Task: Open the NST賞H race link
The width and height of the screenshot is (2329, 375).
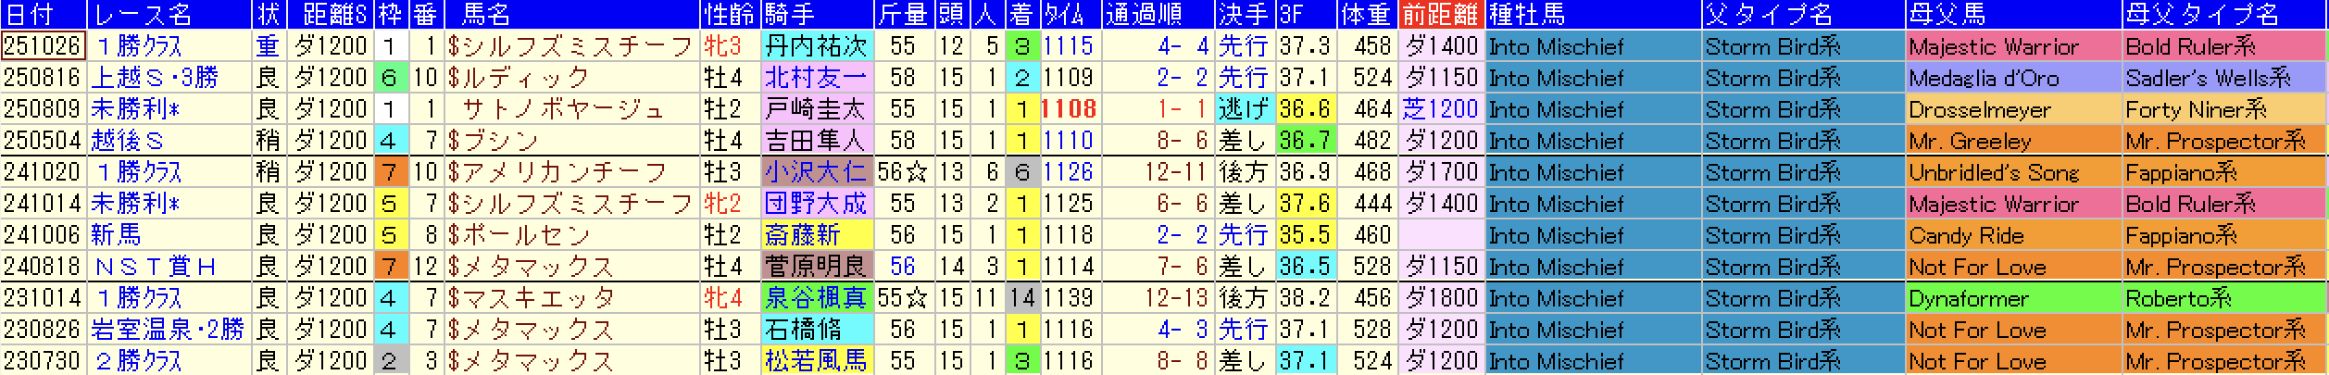Action: pos(156,267)
